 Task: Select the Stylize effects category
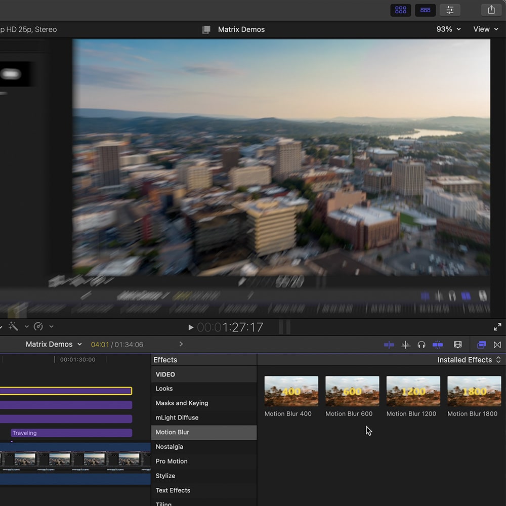[165, 476]
